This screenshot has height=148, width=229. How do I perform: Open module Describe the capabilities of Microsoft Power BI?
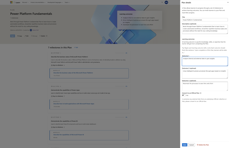click(69, 135)
